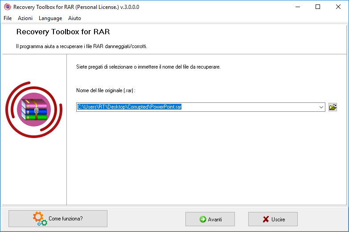Minimize the Recovery Toolbox window
349x232 pixels.
pos(298,7)
